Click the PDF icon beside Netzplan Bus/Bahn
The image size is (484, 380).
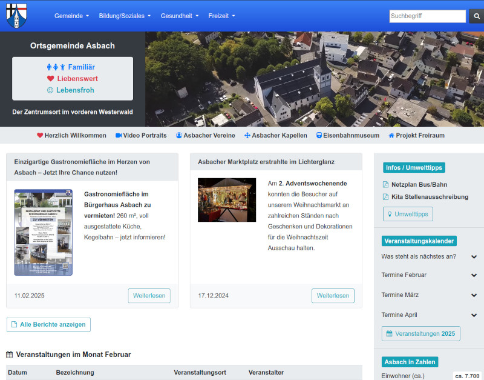pos(386,184)
